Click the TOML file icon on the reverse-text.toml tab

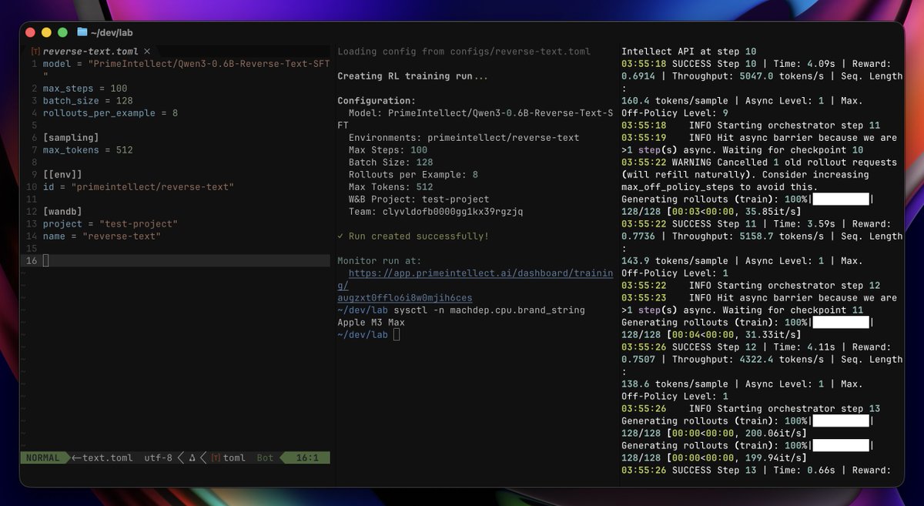tap(35, 52)
